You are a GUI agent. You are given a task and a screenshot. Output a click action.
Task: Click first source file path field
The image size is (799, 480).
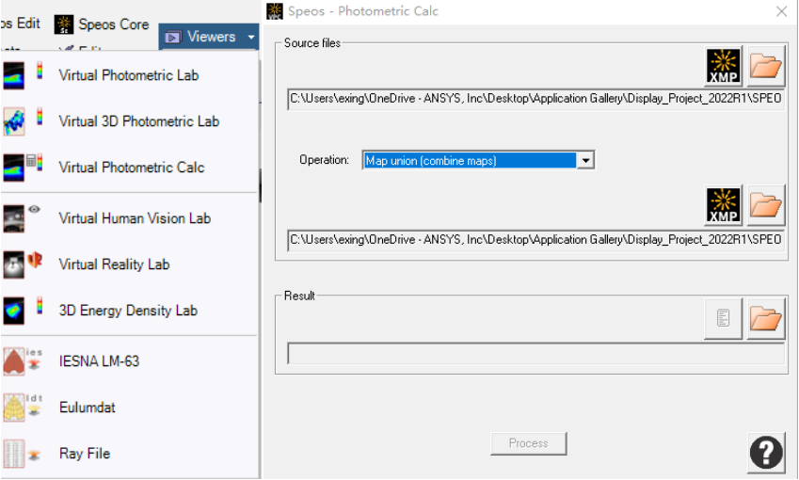pos(535,99)
